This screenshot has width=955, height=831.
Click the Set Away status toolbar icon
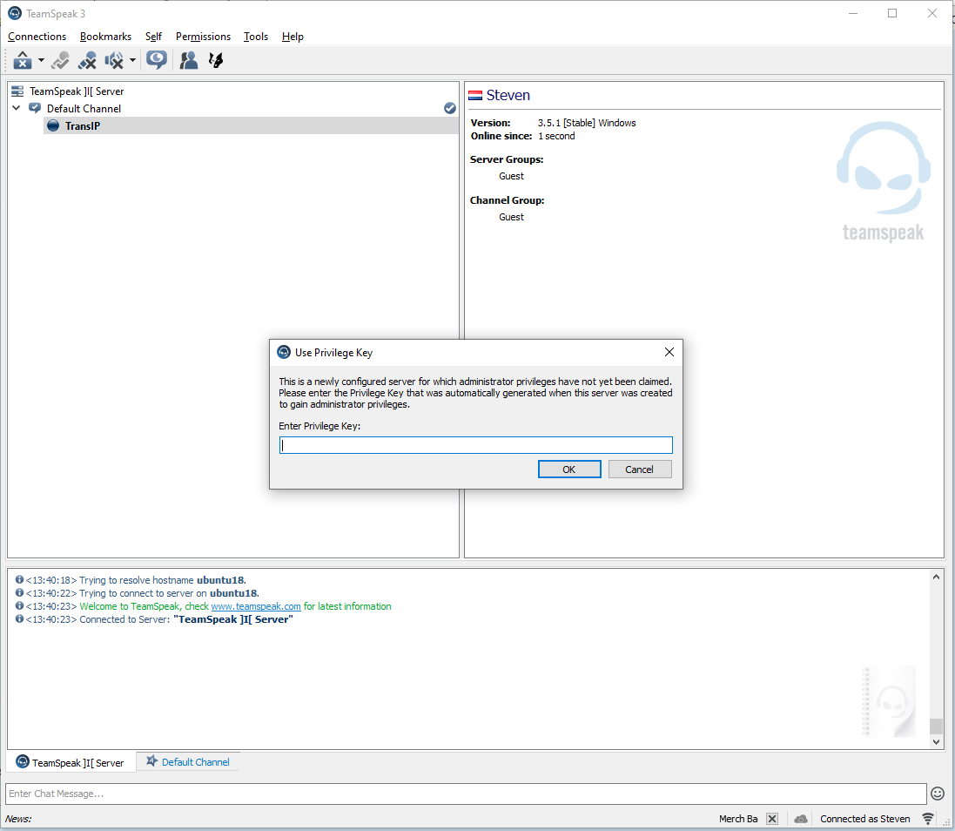coord(60,60)
